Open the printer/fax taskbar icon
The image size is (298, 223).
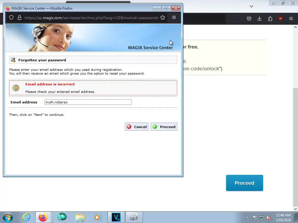[x=134, y=217]
